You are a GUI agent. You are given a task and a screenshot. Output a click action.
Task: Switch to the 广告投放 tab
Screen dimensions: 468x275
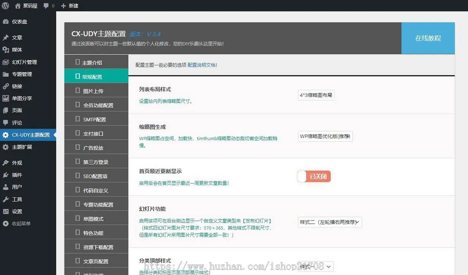click(96, 147)
